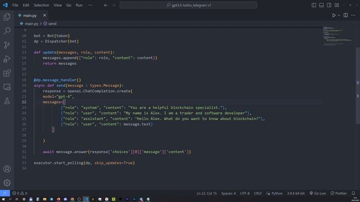Click the command center search box
The height and width of the screenshot is (202, 360).
pyautogui.click(x=188, y=5)
